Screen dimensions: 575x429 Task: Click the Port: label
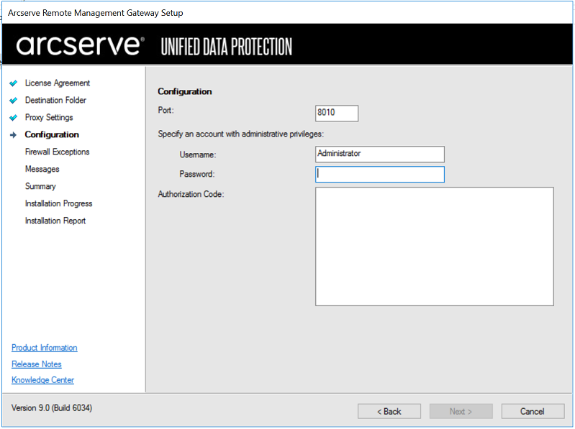pyautogui.click(x=166, y=110)
